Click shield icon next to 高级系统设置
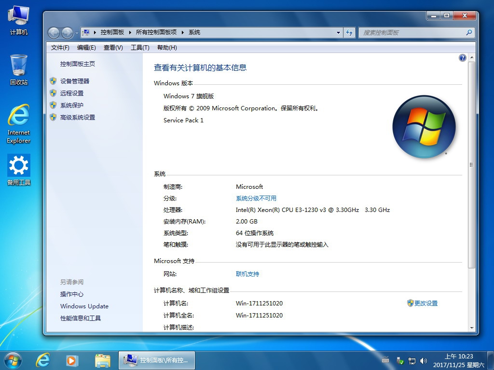494x370 pixels. [x=53, y=118]
